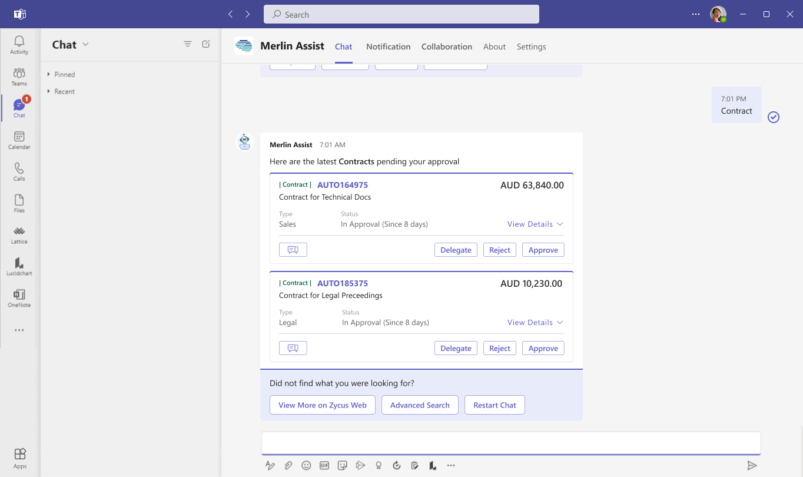
Task: Open the Merlin Assist app logo
Action: tap(244, 46)
